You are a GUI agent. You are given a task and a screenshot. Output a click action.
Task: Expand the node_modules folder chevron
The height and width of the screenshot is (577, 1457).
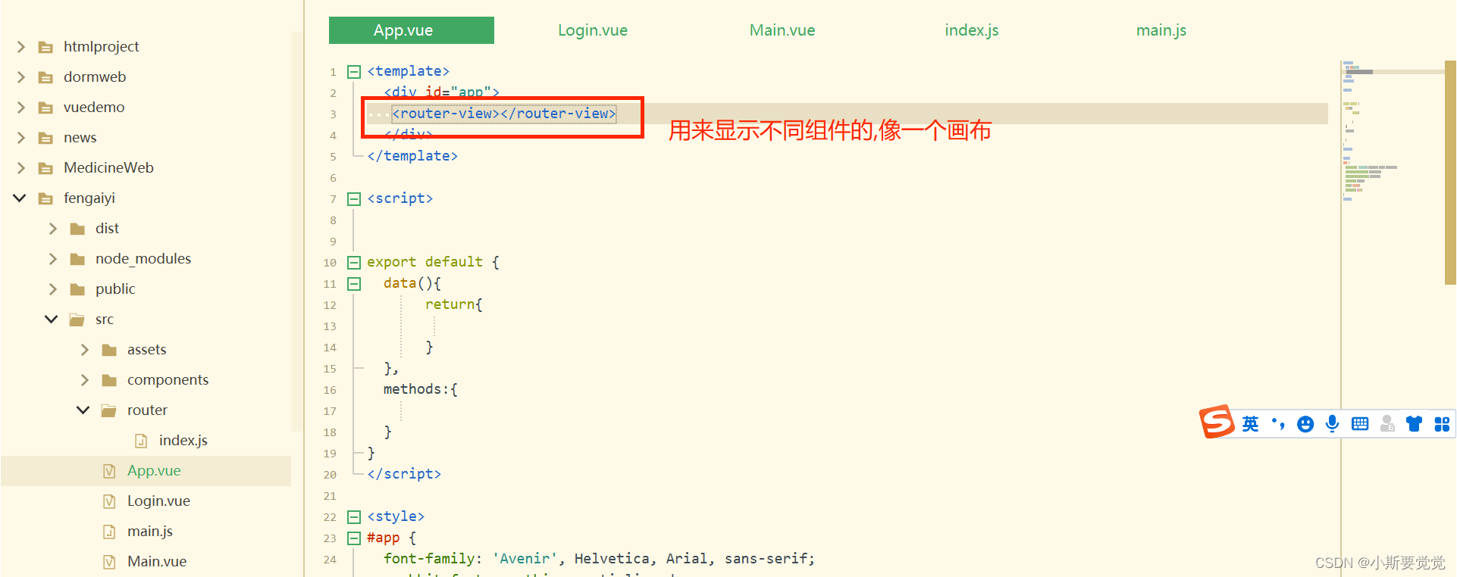[53, 259]
